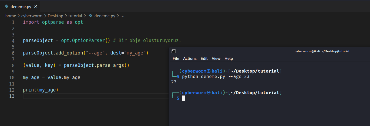
Task: Click the Python icon on deneme.py tab
Action: tap(6, 6)
